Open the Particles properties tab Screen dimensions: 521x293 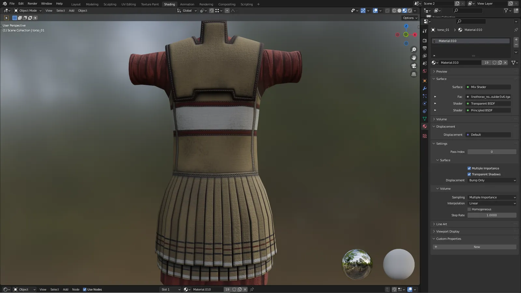(425, 96)
